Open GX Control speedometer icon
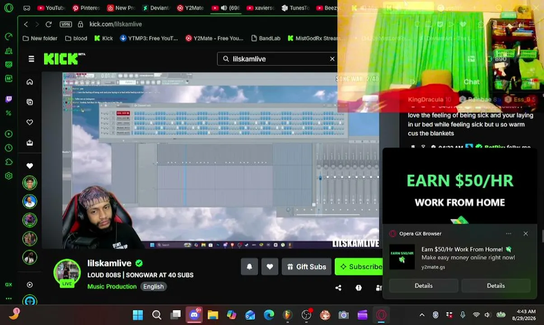 [x=9, y=36]
